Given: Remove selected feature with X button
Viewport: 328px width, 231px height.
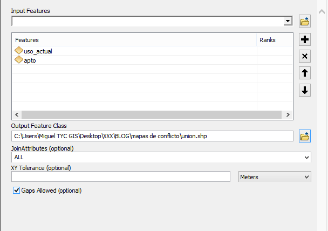Looking at the screenshot, I should tap(305, 56).
